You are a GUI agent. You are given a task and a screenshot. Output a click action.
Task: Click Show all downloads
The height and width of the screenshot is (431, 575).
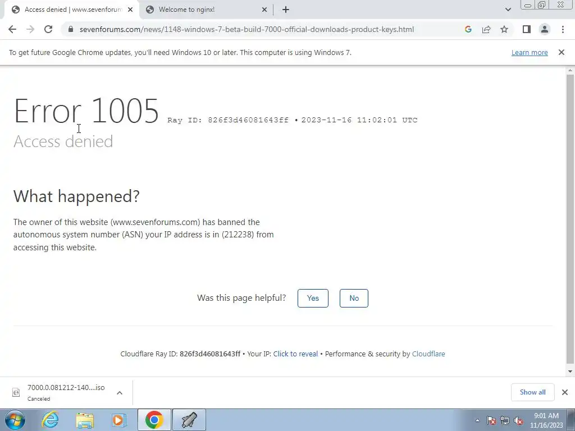pyautogui.click(x=532, y=392)
